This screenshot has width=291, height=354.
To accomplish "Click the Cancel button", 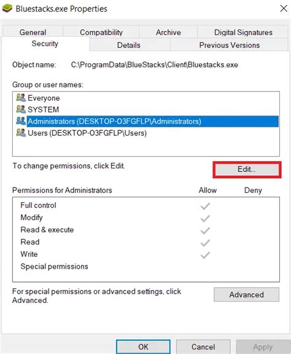I will coord(203,347).
